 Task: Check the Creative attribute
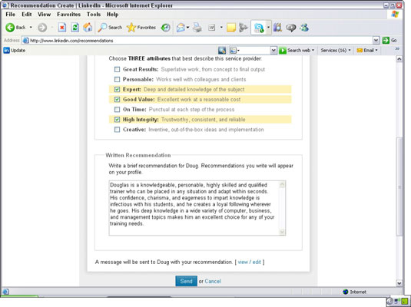click(118, 130)
